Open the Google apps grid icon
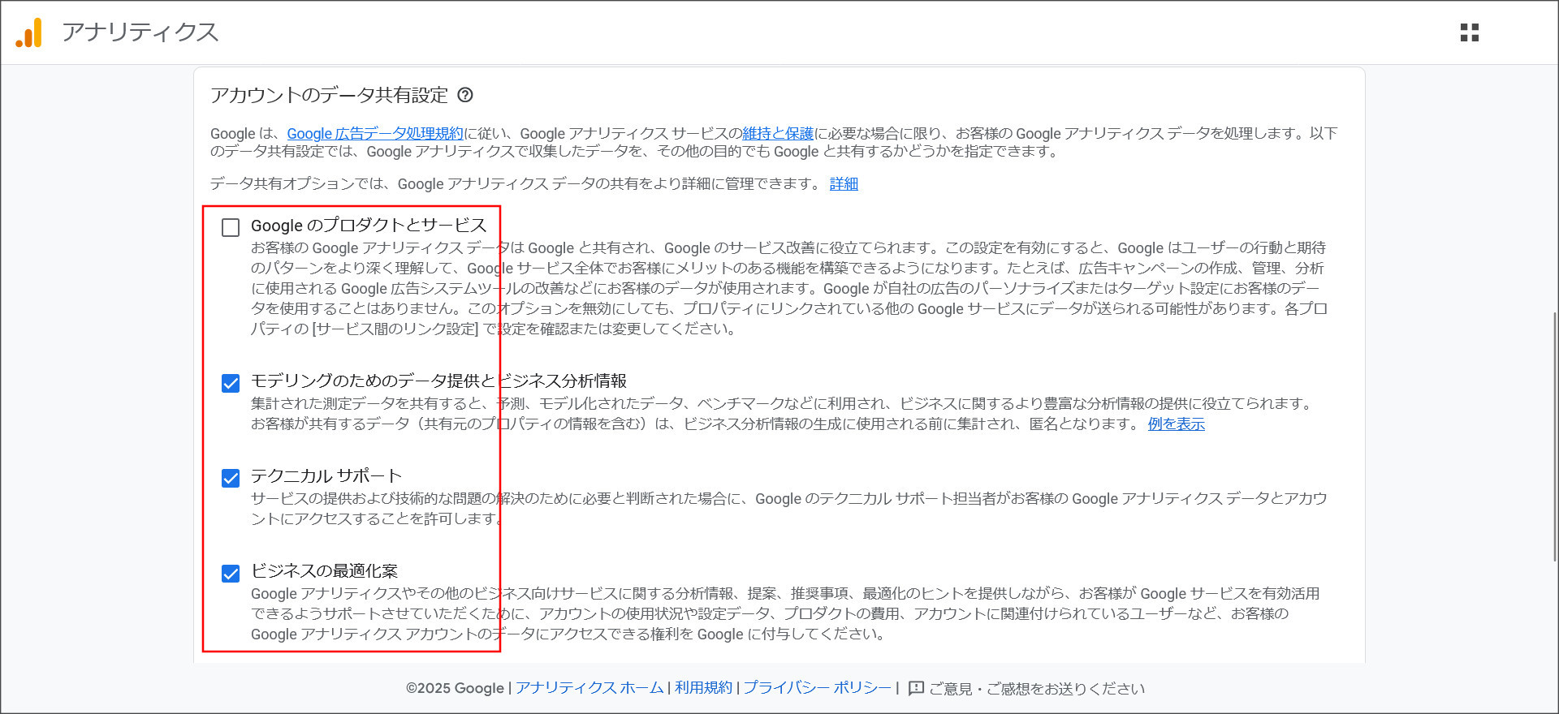The image size is (1559, 714). pos(1470,32)
